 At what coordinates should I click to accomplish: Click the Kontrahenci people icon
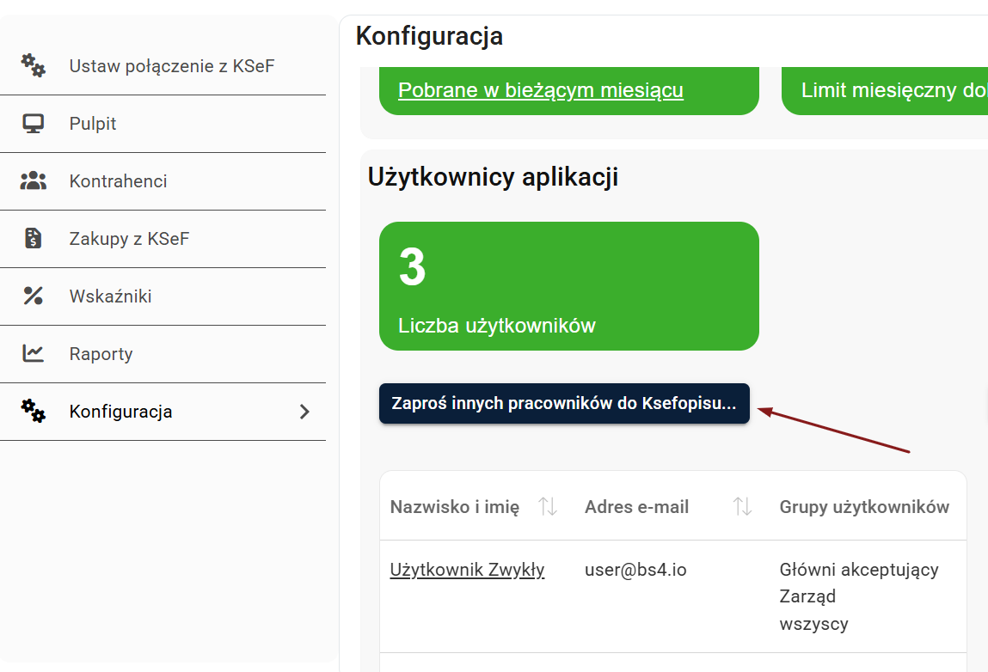34,181
